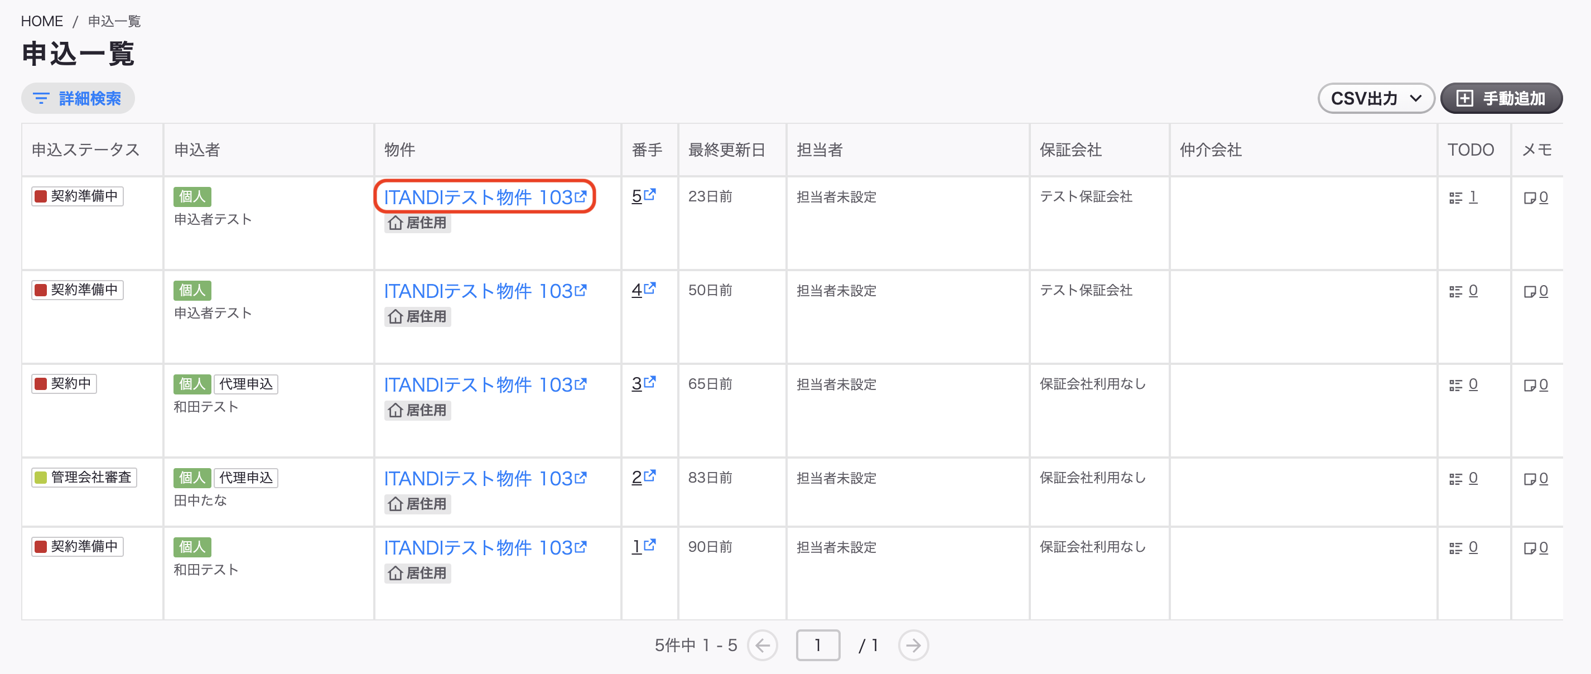Click the 管理会社審査 status badge
The width and height of the screenshot is (1591, 674).
tap(85, 478)
